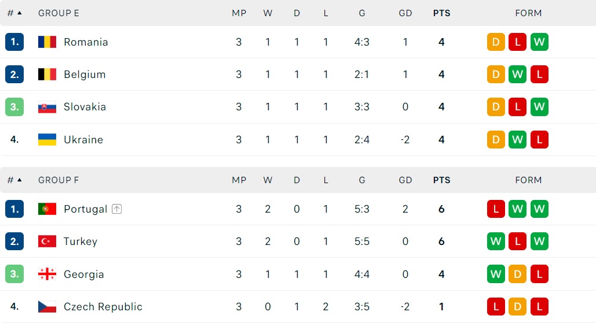Click the Turkey flag icon
596x323 pixels.
click(47, 241)
